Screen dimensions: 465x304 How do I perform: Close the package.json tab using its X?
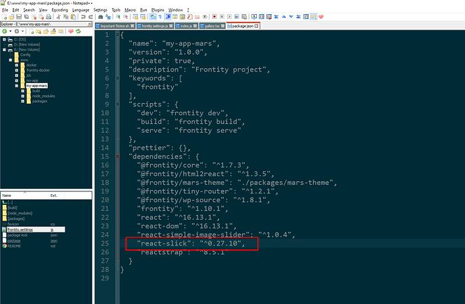256,26
